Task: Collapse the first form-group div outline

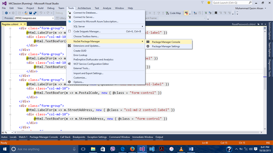Action: coord(10,28)
